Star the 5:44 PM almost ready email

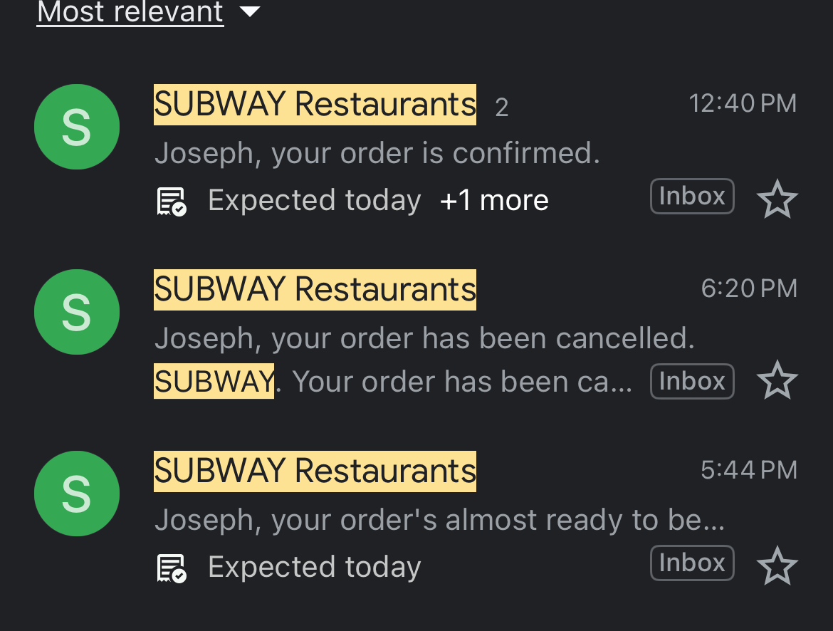[x=777, y=566]
